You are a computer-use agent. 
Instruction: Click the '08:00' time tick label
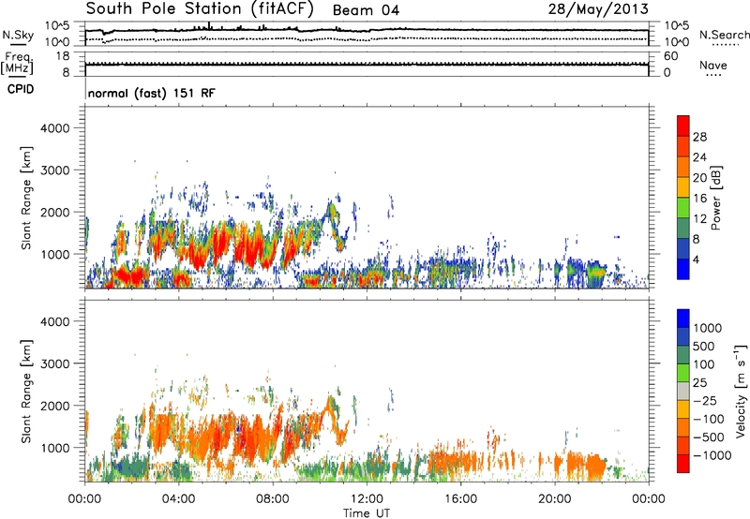273,499
